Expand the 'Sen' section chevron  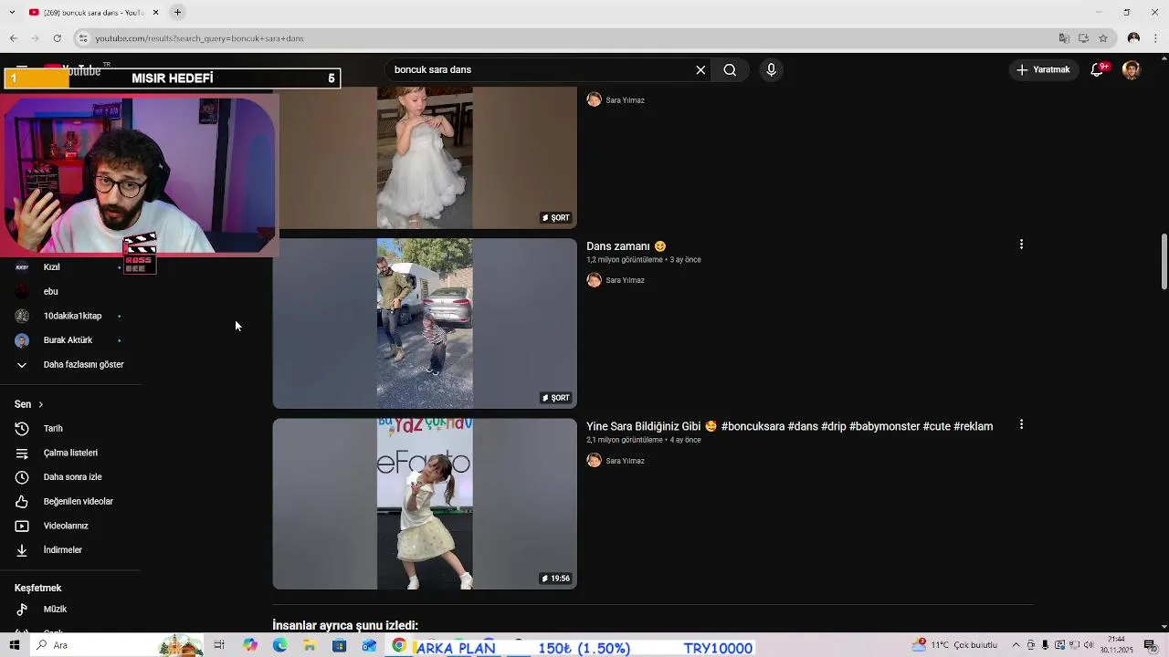(40, 404)
